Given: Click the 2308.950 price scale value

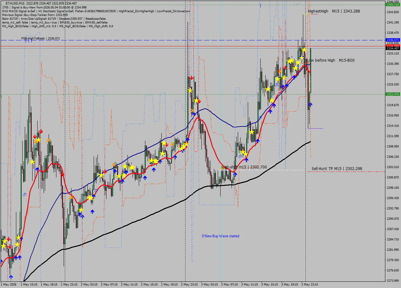Looking at the screenshot, I should click(x=393, y=147).
